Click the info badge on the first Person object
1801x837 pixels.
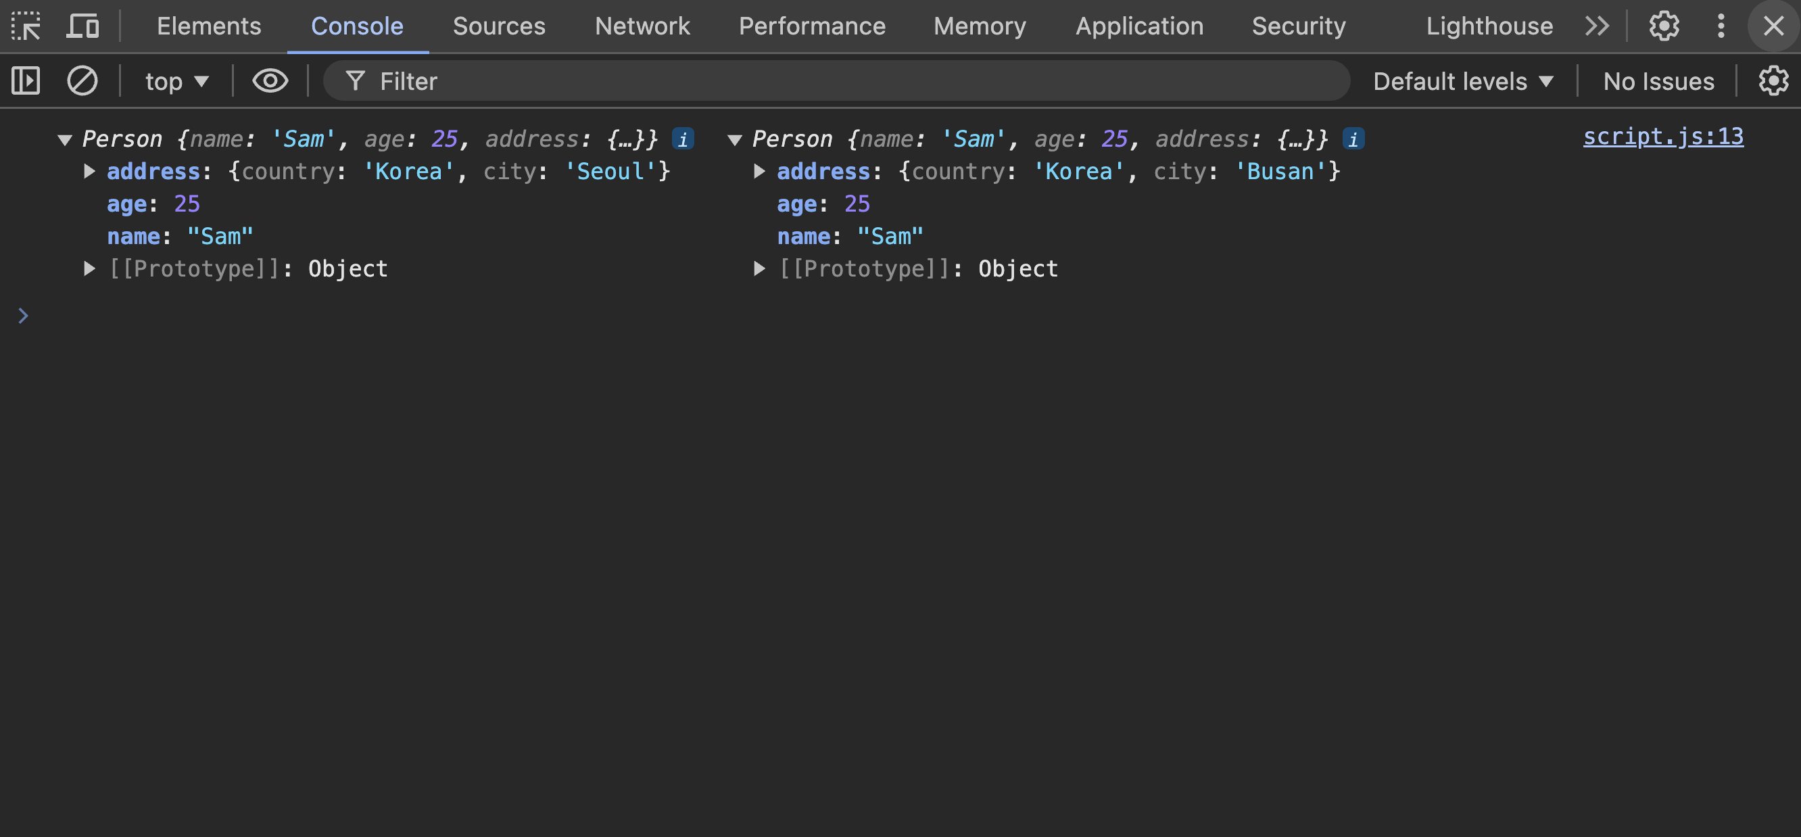click(x=682, y=139)
